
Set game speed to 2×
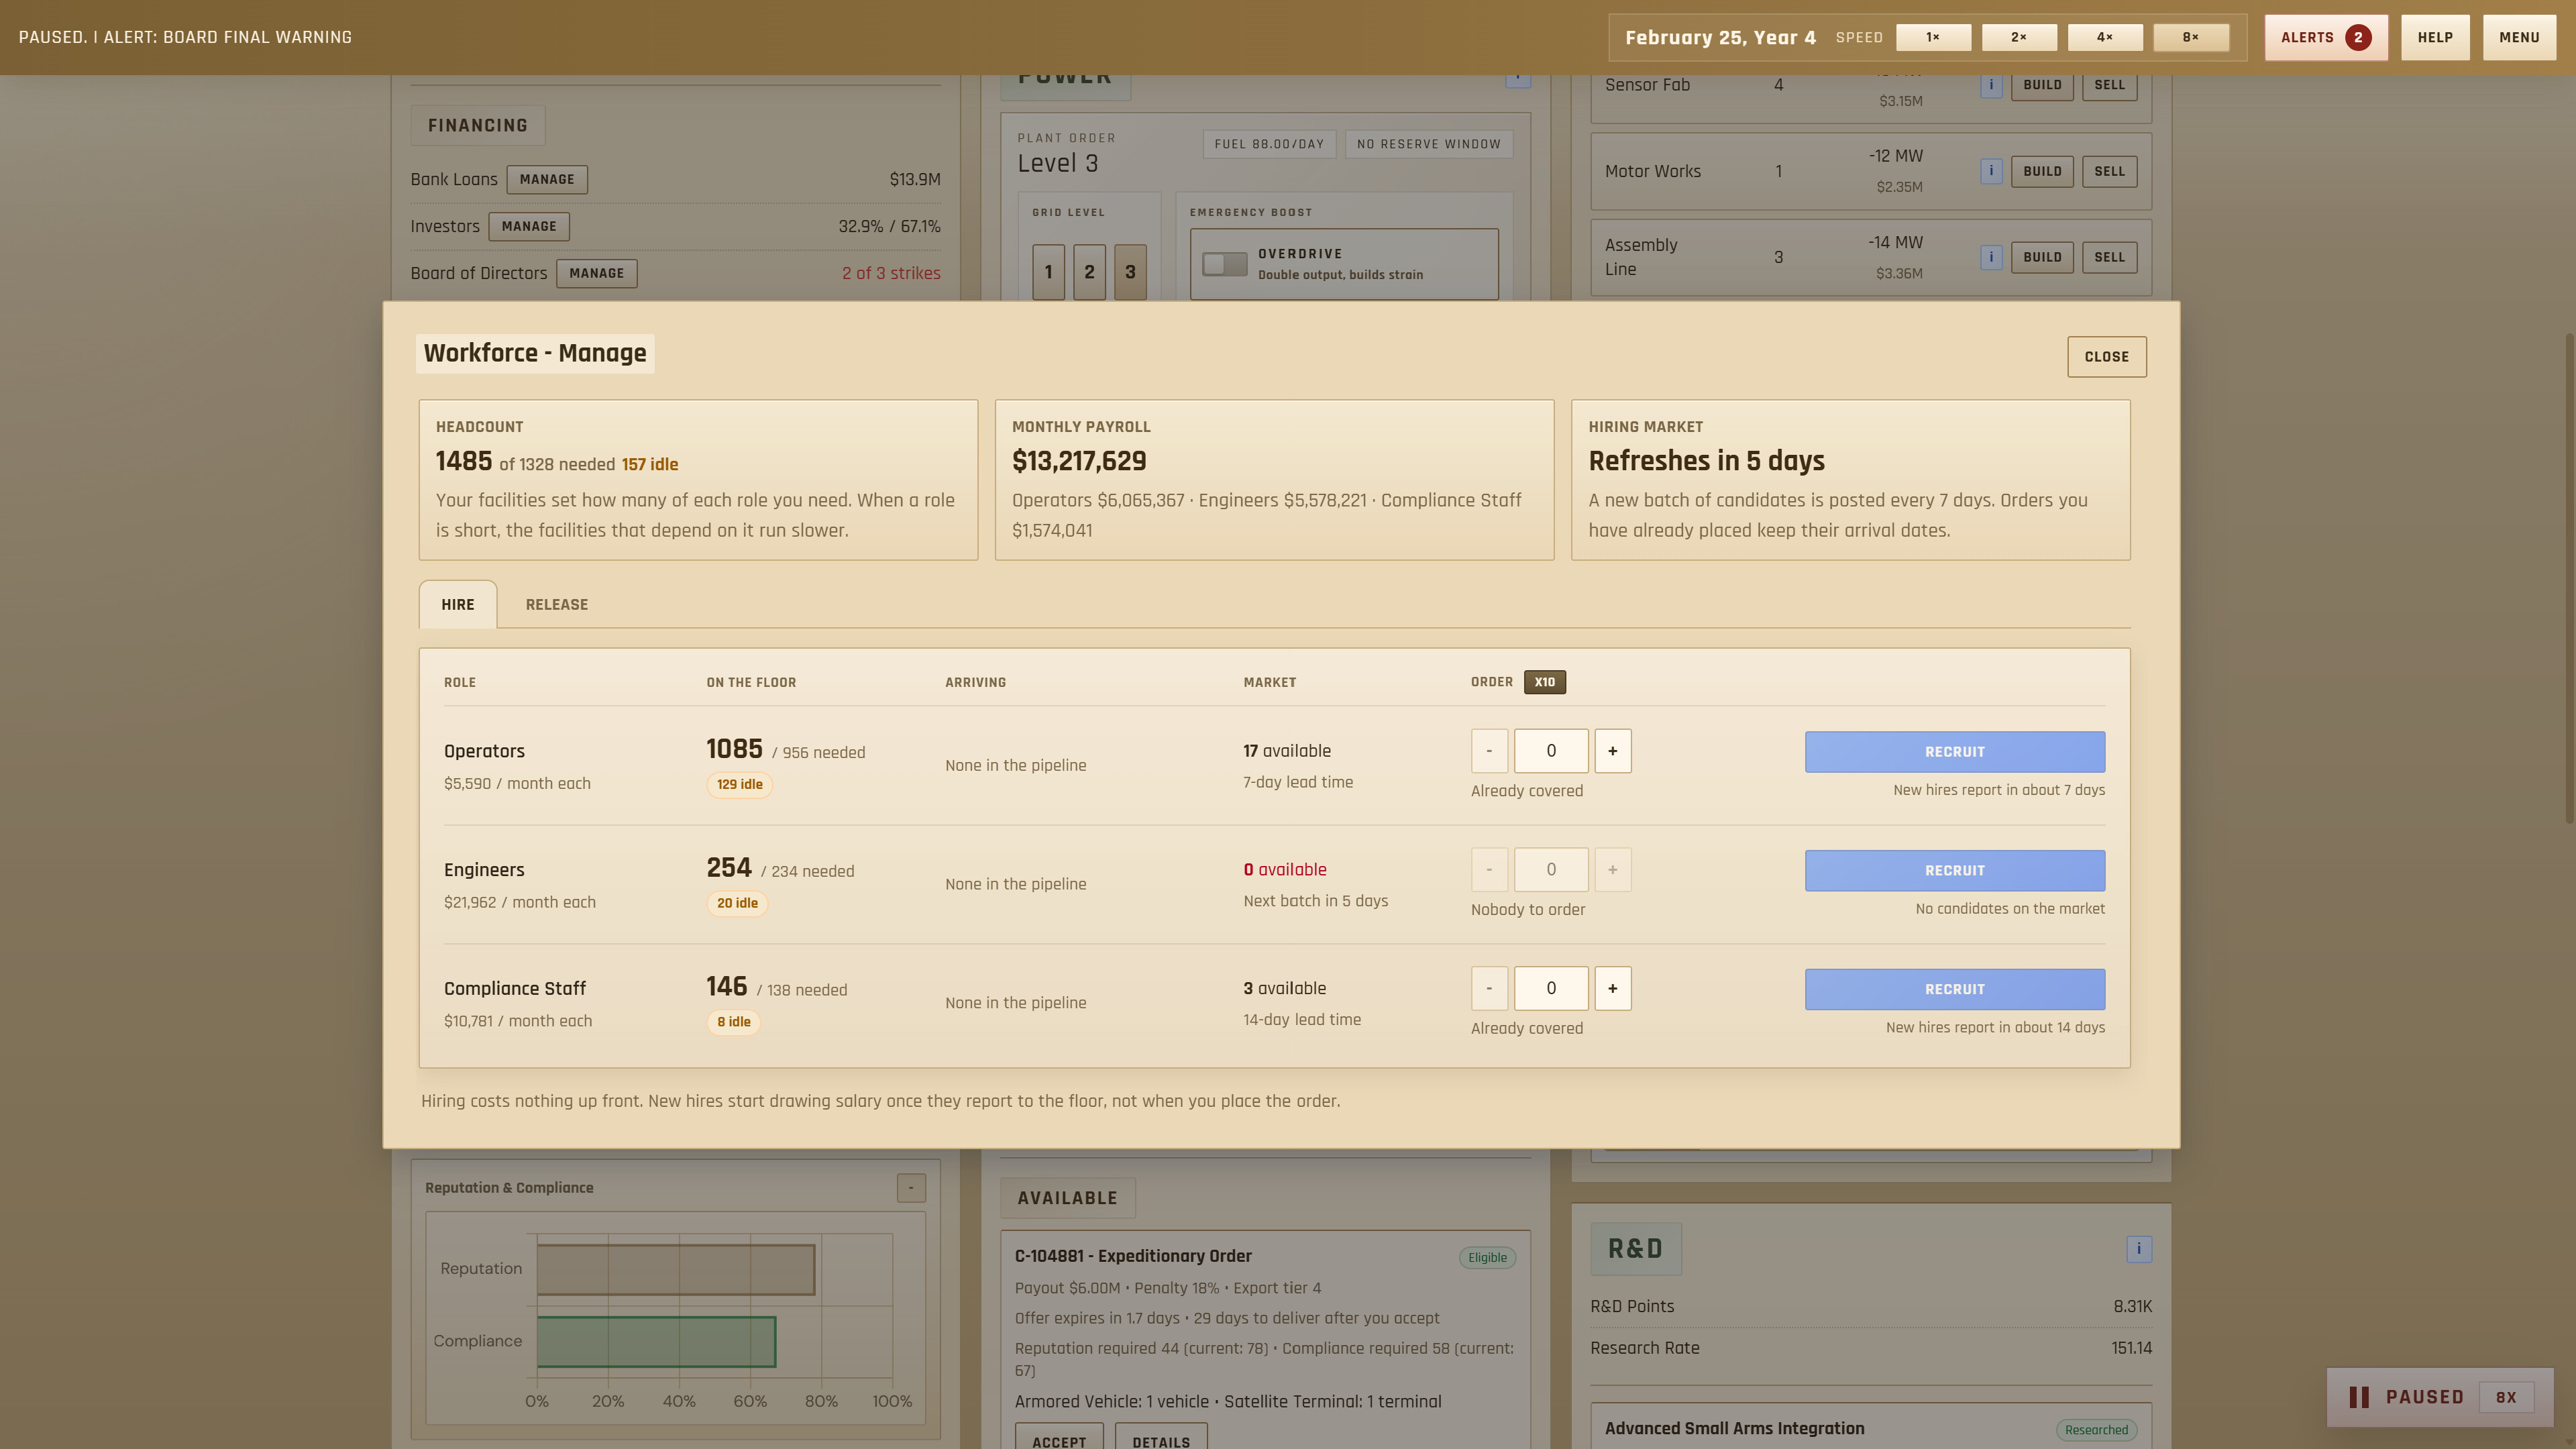(x=2019, y=37)
